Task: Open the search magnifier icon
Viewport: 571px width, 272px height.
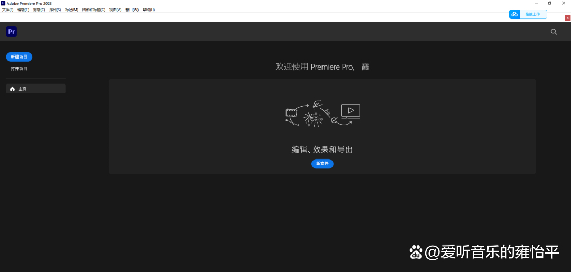Action: click(554, 32)
